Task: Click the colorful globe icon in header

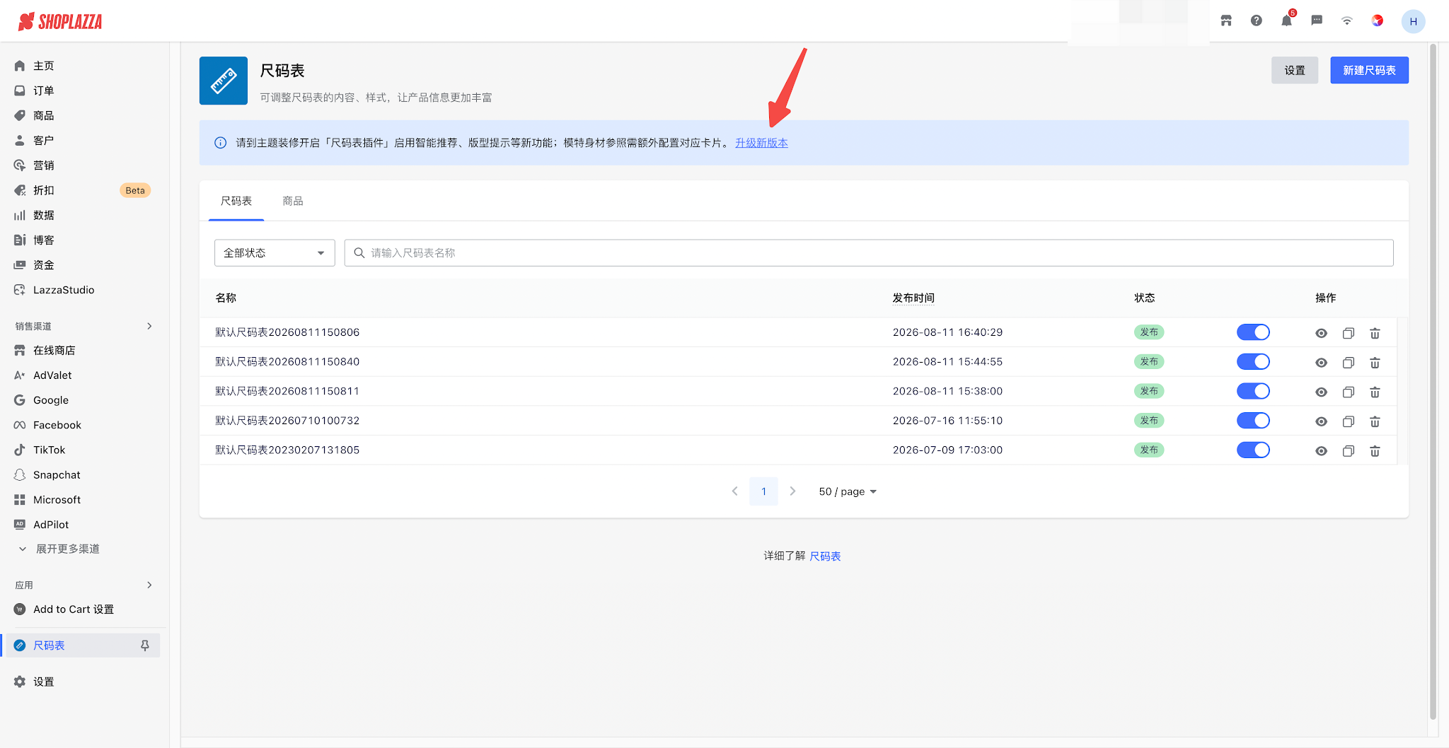Action: click(x=1378, y=21)
